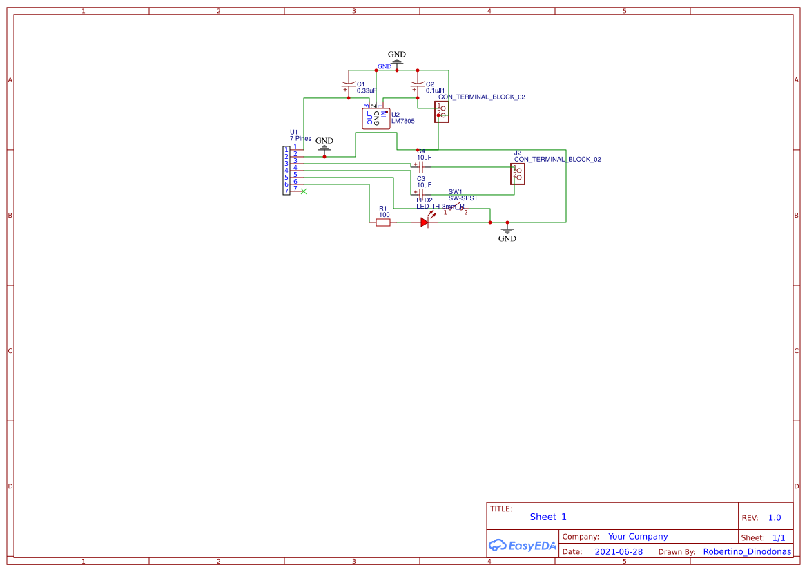Click the EasyEDA logo in title block
Screen dimensions: 807x572
click(522, 545)
